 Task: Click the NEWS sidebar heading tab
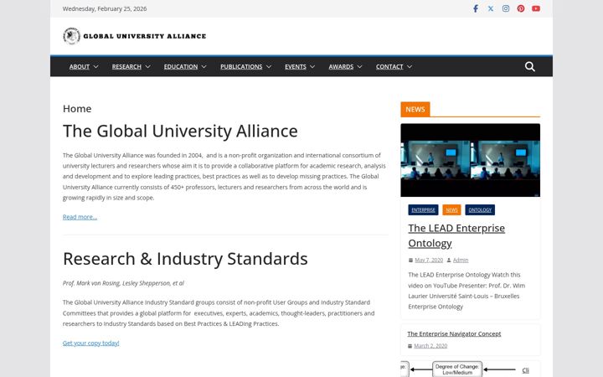tap(415, 109)
